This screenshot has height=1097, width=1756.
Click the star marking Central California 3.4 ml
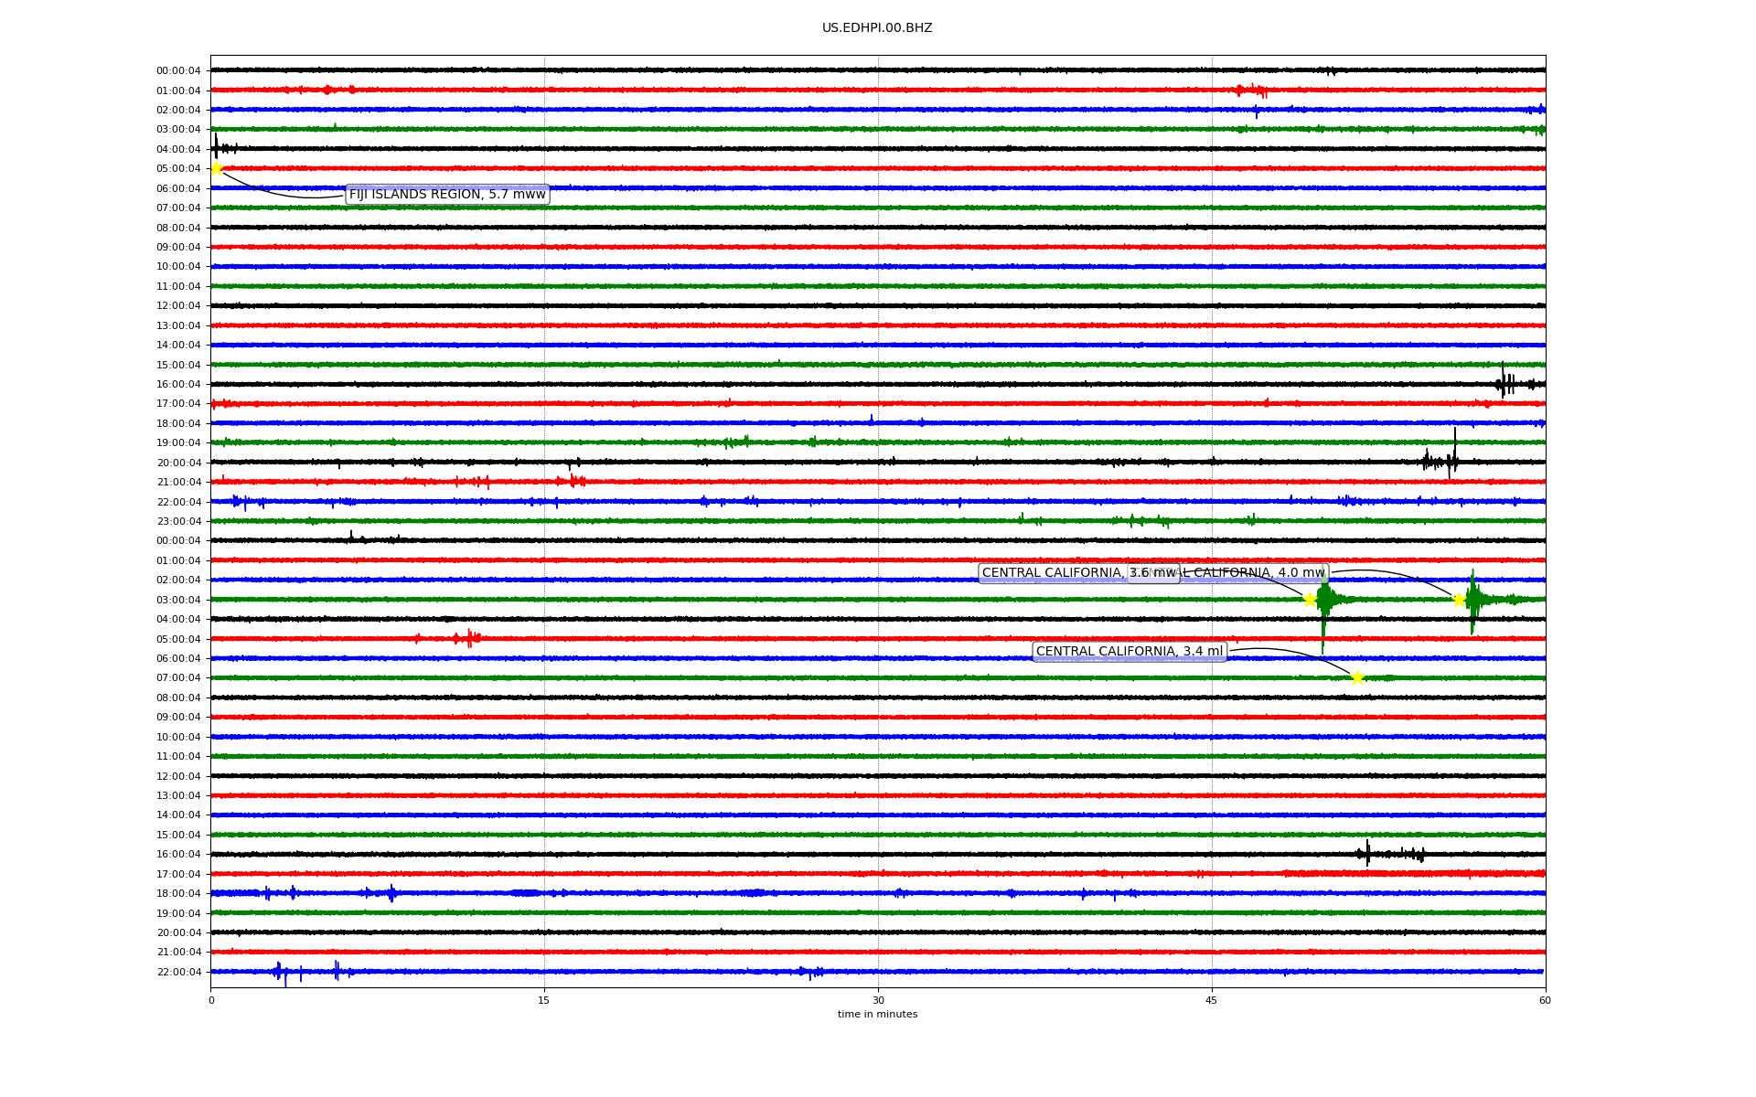pos(1357,677)
